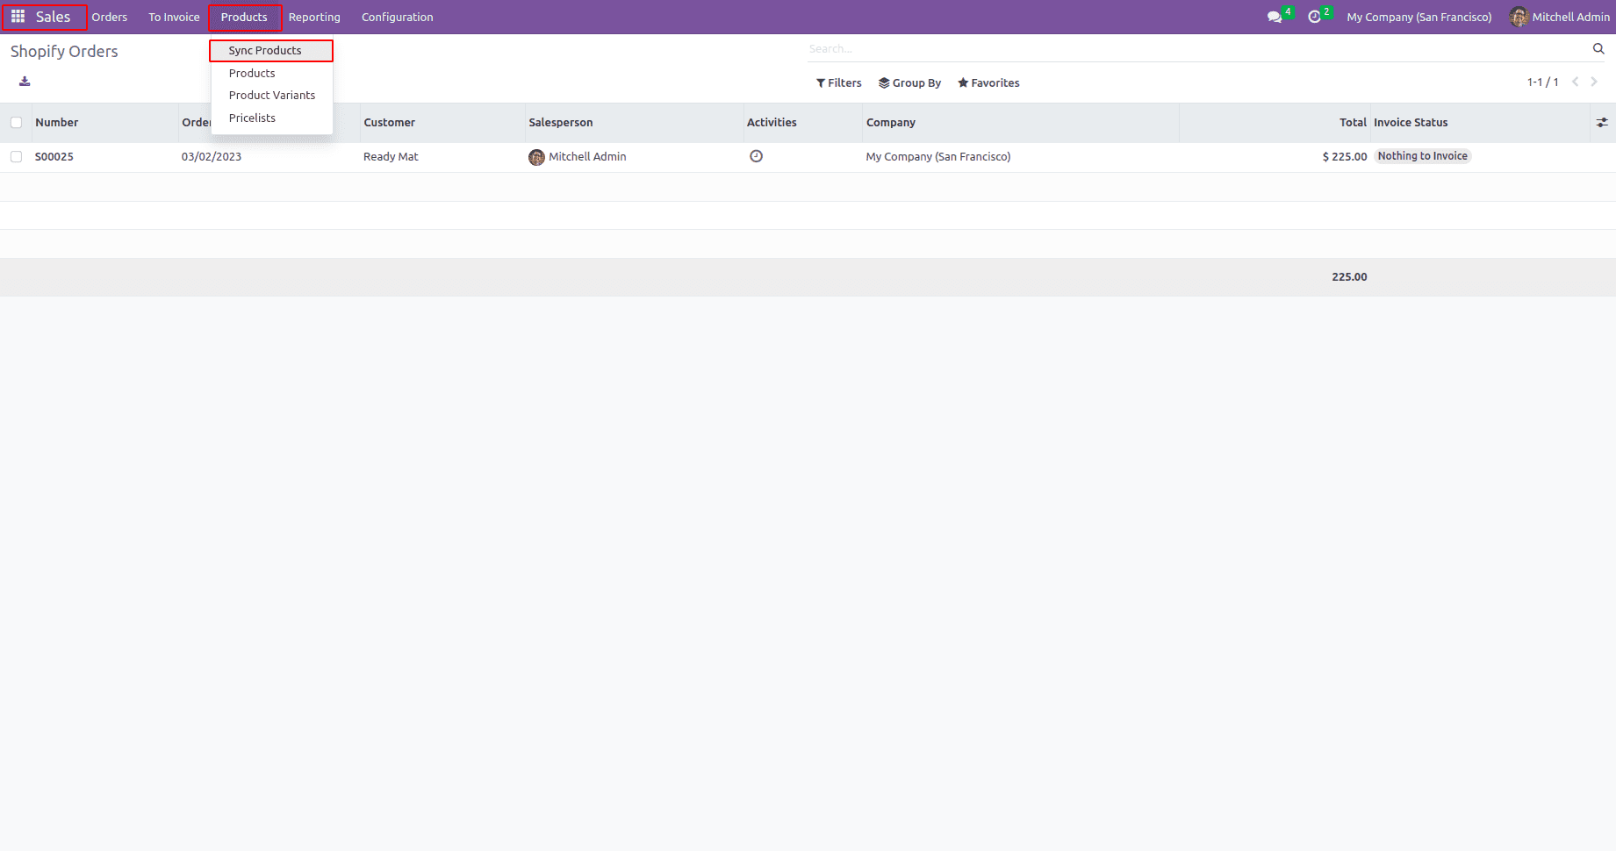Toggle the select-all orders checkbox
This screenshot has width=1616, height=851.
[x=16, y=123]
